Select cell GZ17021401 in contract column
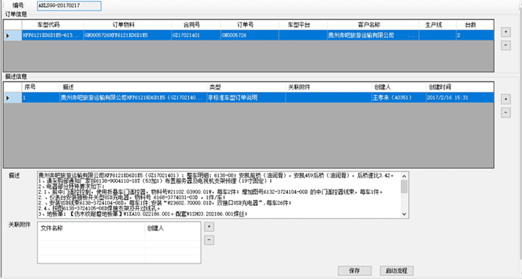 click(x=195, y=35)
